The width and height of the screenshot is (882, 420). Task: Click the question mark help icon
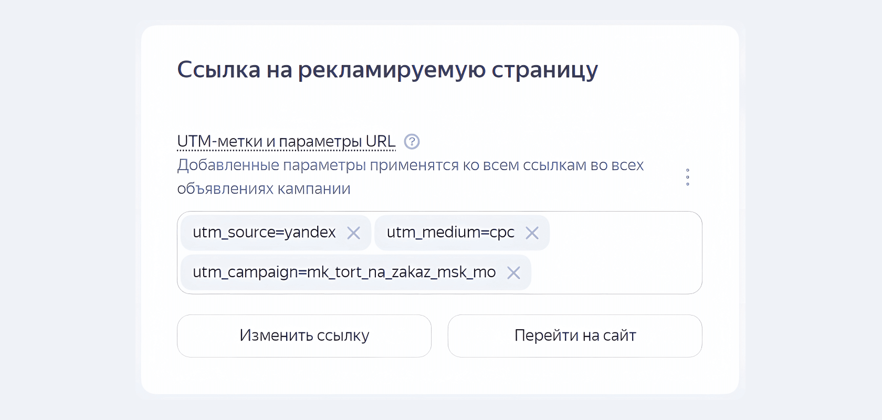coord(412,142)
